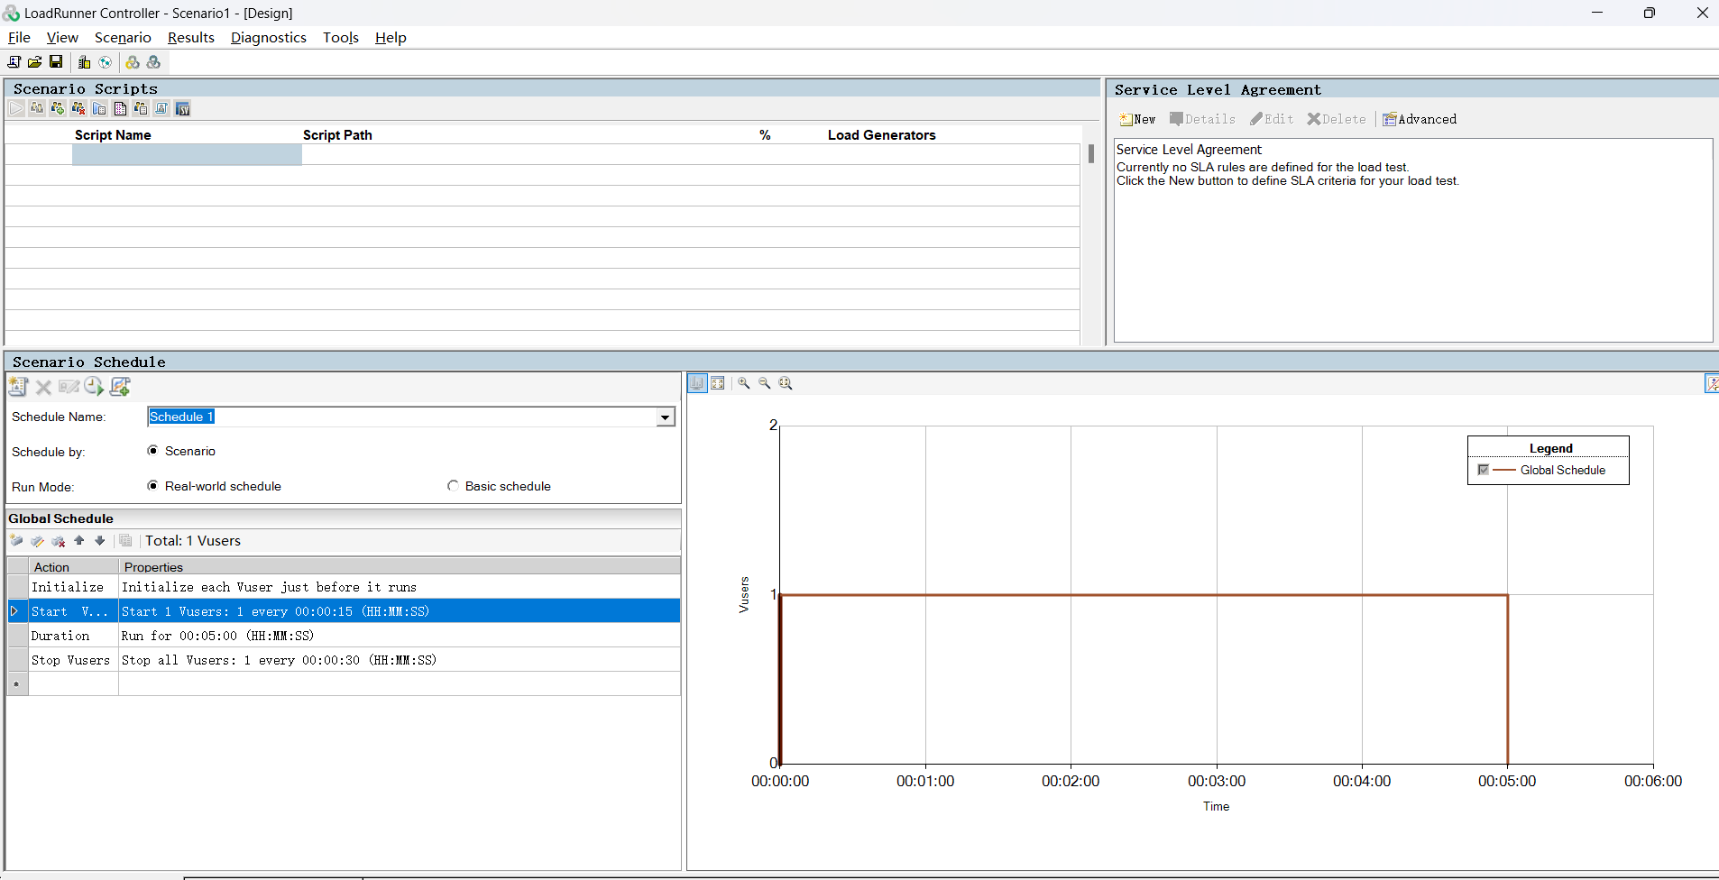This screenshot has height=880, width=1719.
Task: Click the Run-Time Settings icon in Scenario Scripts
Action: click(99, 109)
